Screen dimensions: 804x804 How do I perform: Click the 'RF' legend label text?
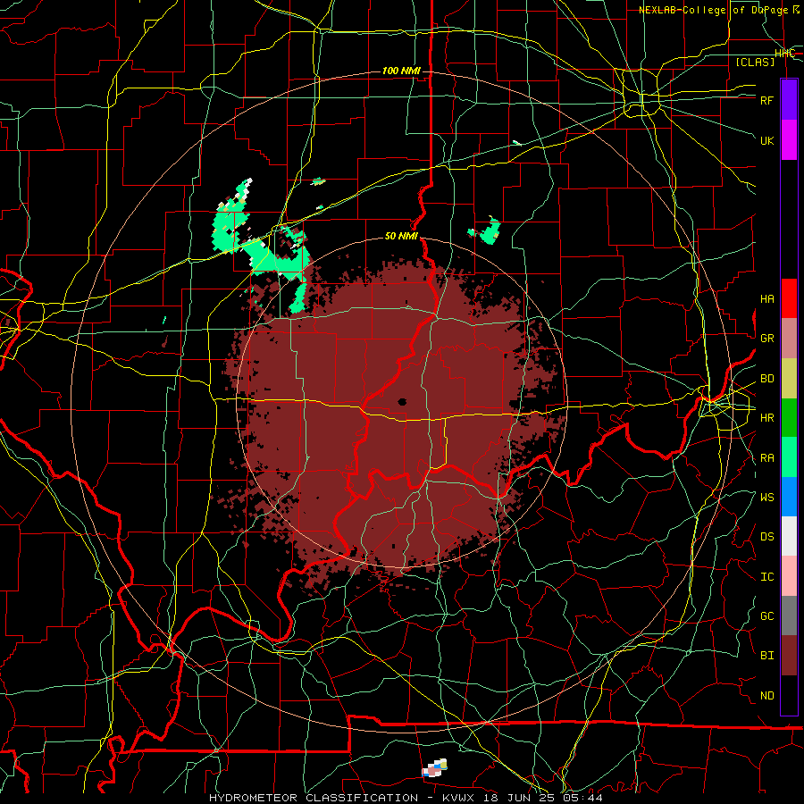pos(766,100)
